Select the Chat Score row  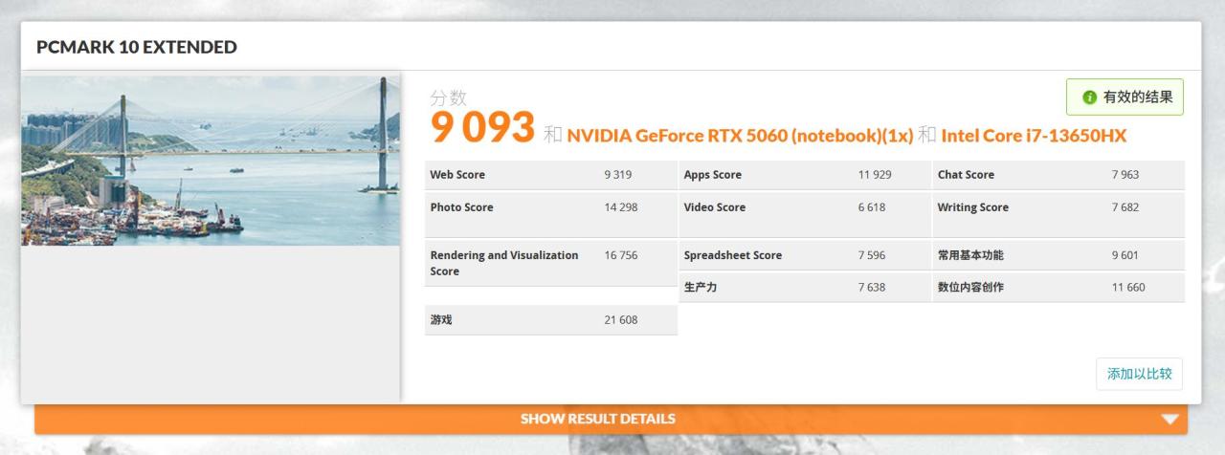tap(1058, 175)
